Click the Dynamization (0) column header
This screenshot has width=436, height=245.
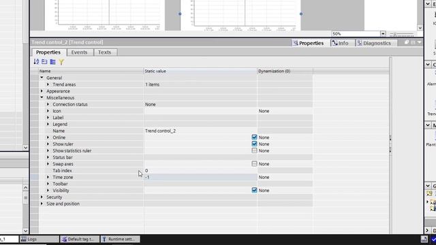tap(285, 71)
